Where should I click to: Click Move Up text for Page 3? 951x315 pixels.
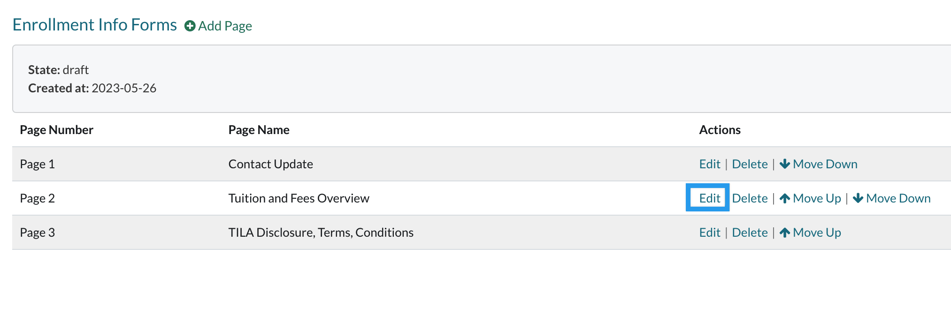[x=817, y=232]
